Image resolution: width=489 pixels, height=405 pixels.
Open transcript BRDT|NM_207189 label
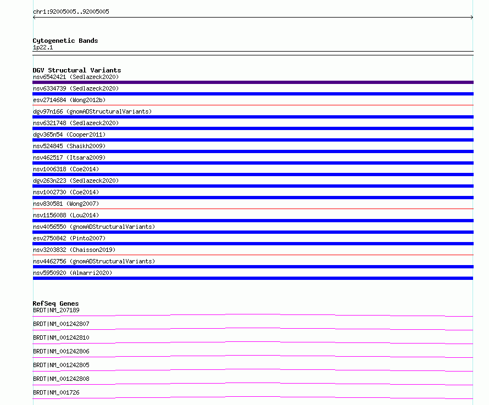point(56,310)
